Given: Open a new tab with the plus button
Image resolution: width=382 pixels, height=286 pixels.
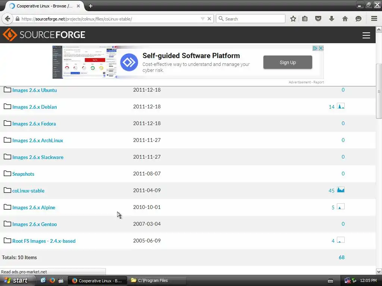Looking at the screenshot, I should [x=91, y=6].
